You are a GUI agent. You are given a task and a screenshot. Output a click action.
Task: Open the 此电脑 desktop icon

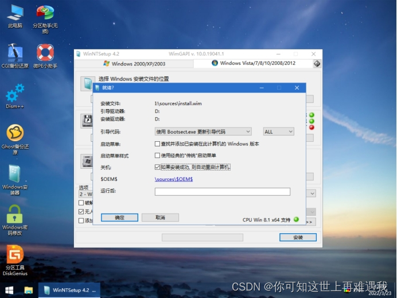tap(15, 16)
